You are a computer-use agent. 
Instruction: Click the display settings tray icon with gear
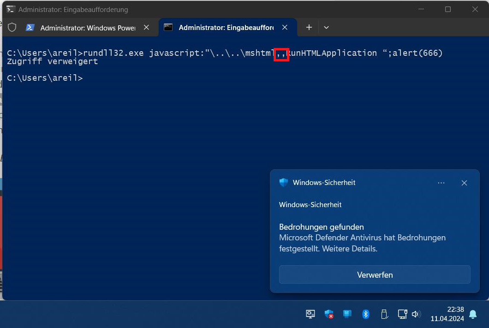coord(310,314)
